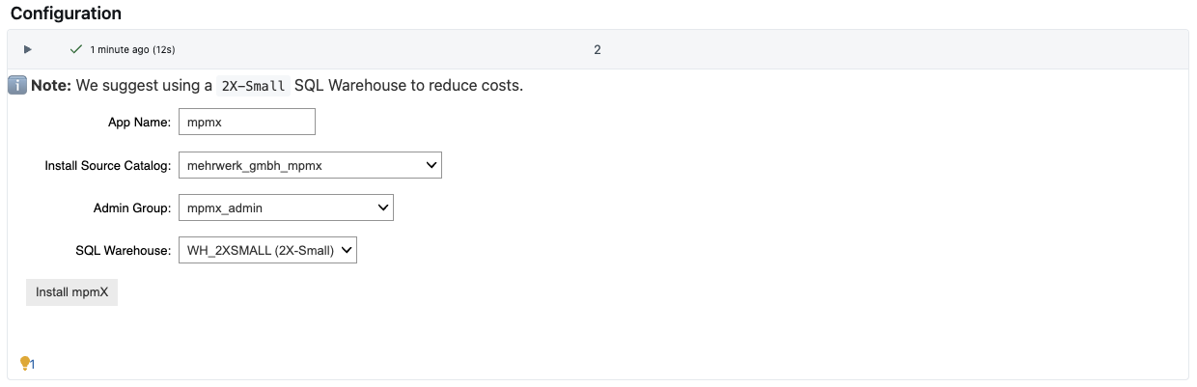1197x387 pixels.
Task: Click the cell number 2 in header
Action: [598, 49]
